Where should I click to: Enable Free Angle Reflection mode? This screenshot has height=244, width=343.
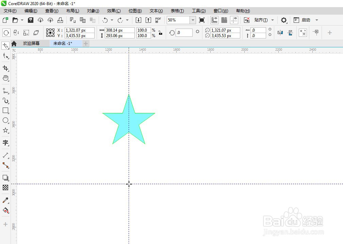16,33
